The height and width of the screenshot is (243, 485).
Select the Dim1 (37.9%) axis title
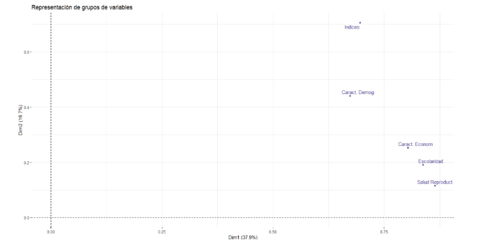click(243, 238)
